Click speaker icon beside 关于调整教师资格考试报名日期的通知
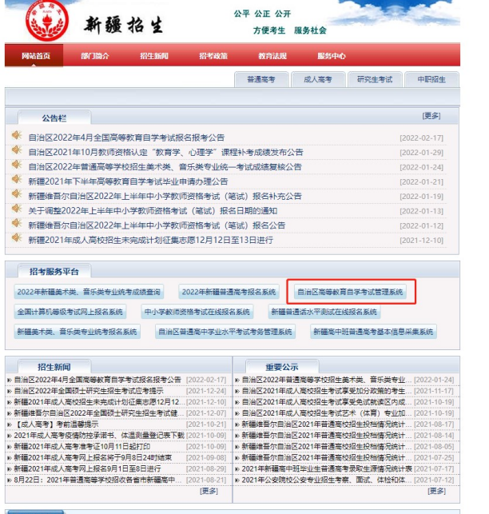The height and width of the screenshot is (514, 489). point(16,210)
